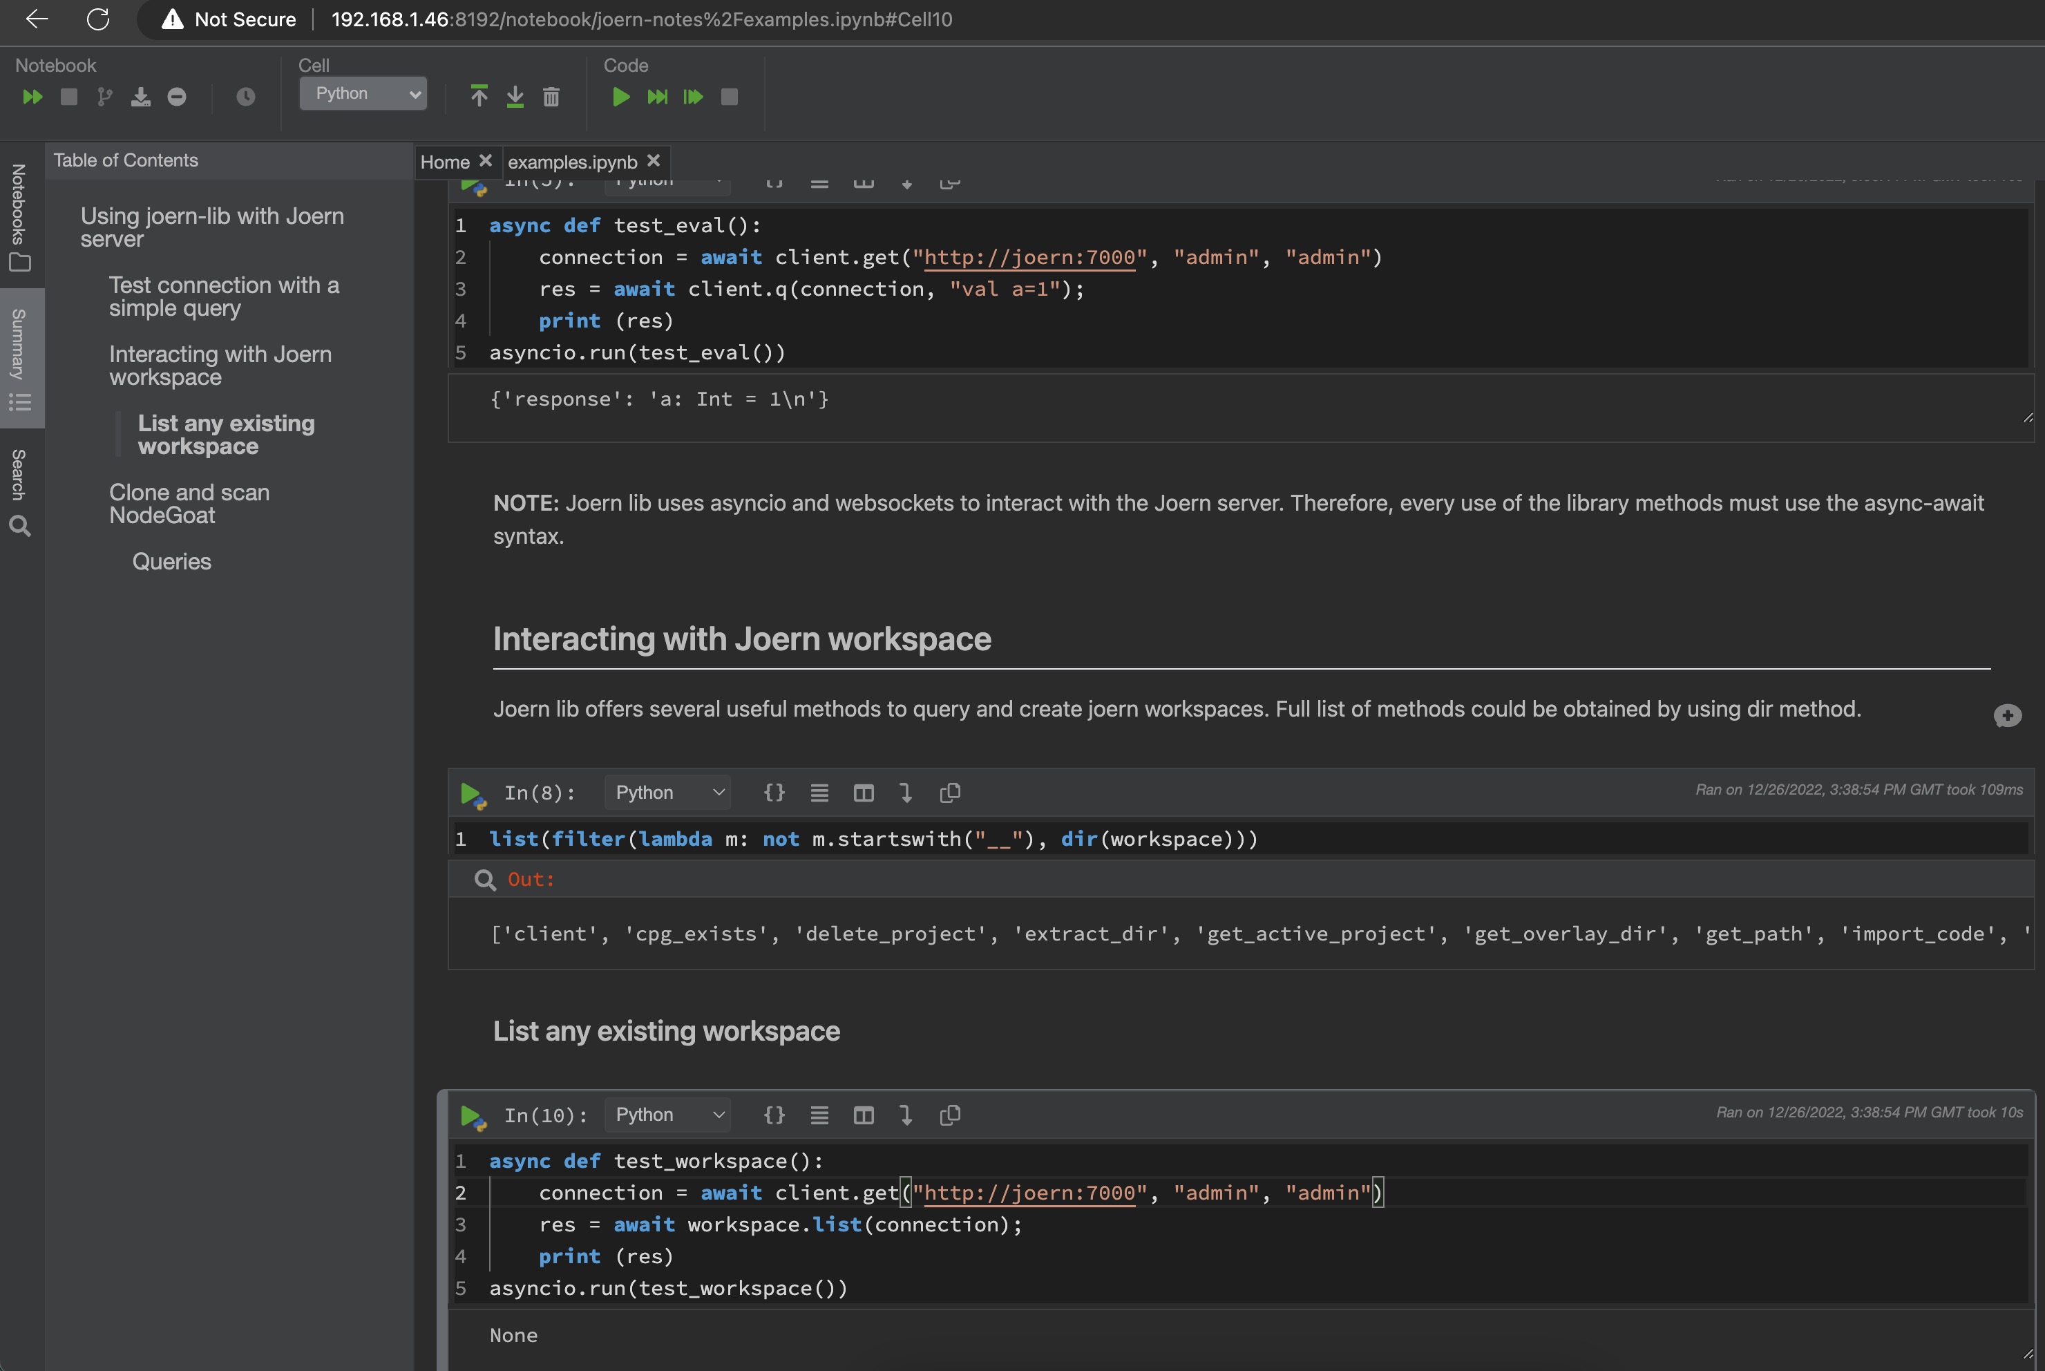Toggle code visibility braces icon for In(8)
2045x1371 pixels.
774,793
